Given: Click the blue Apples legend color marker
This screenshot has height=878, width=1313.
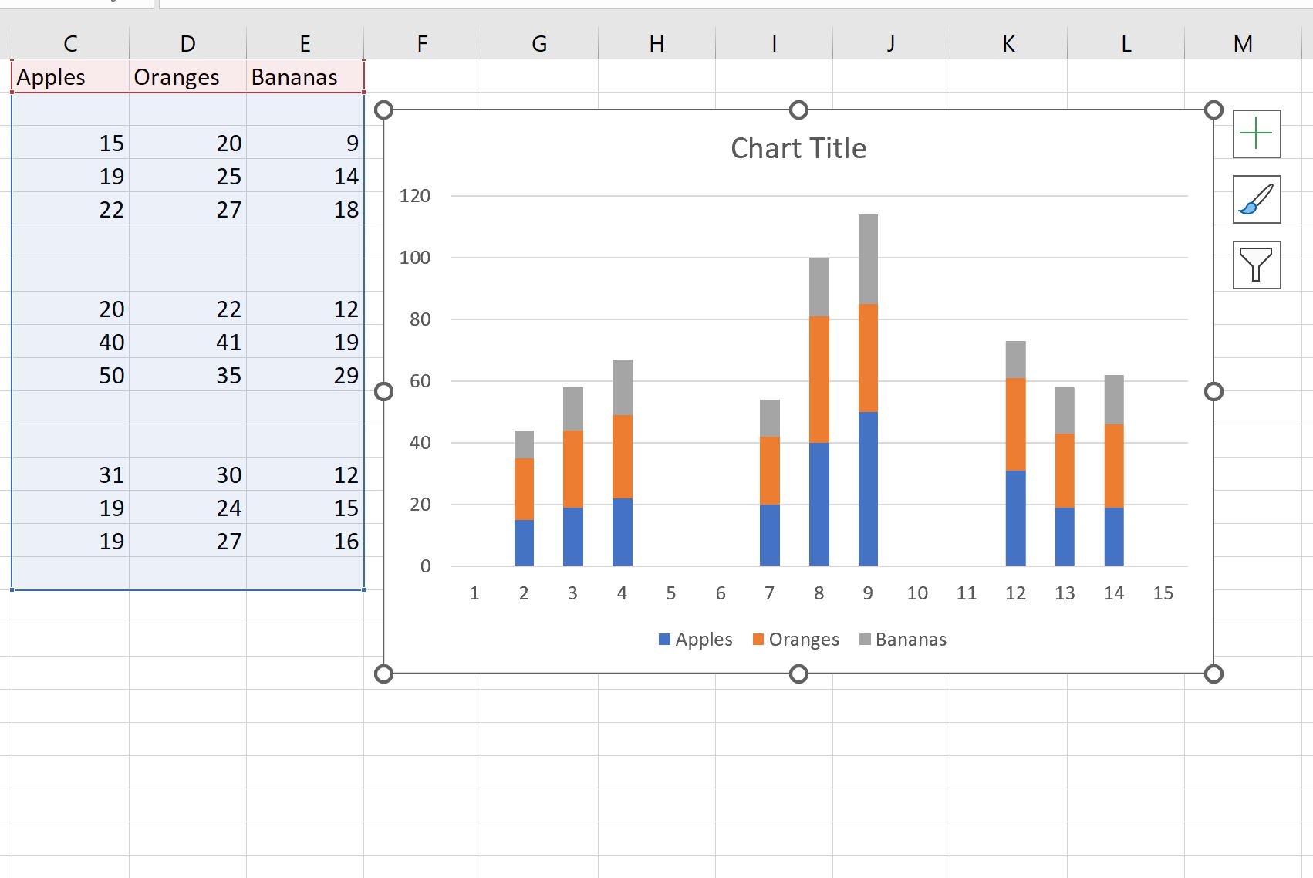Looking at the screenshot, I should tap(664, 639).
